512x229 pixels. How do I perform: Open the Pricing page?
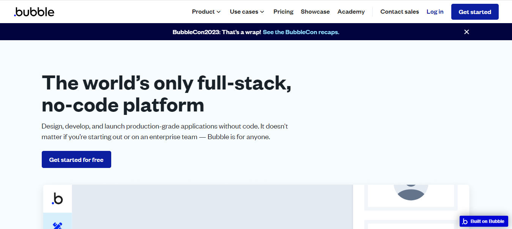pyautogui.click(x=283, y=12)
